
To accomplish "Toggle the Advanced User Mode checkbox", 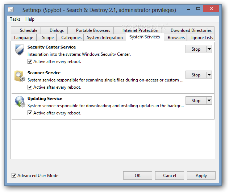I will click(14, 175).
